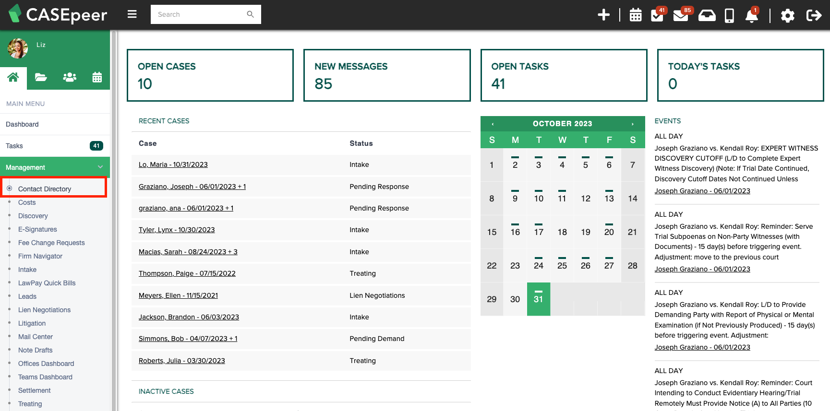Select October 17 on the calendar
Viewport: 830px width, 411px height.
click(x=539, y=232)
